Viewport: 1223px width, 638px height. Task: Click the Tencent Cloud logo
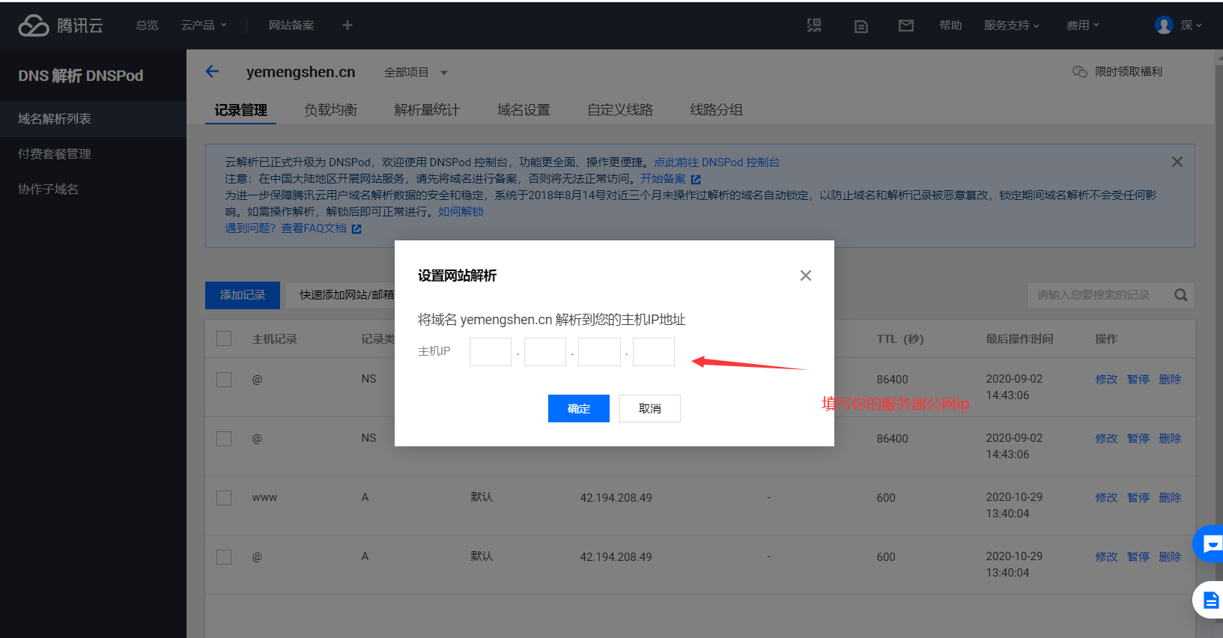[61, 25]
